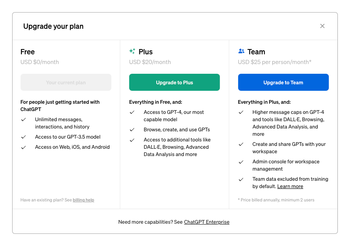Click checkmark next to Create and share GPTs
Image resolution: width=350 pixels, height=246 pixels.
(241, 144)
